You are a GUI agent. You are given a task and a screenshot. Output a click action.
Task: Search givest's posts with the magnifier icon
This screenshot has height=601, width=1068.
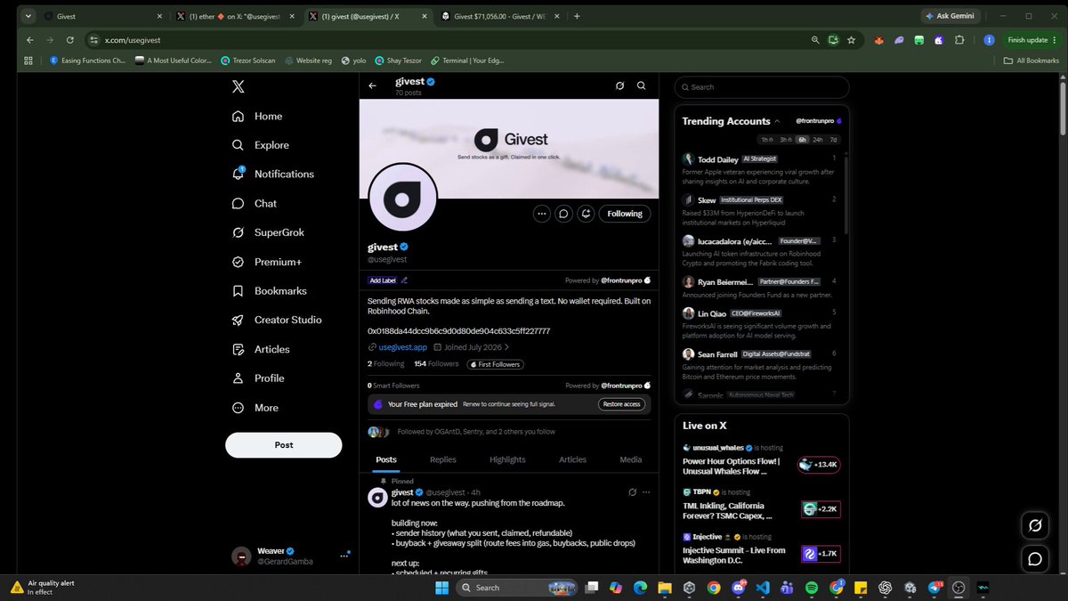641,86
